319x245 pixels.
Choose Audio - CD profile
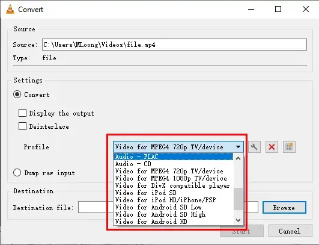pyautogui.click(x=173, y=164)
